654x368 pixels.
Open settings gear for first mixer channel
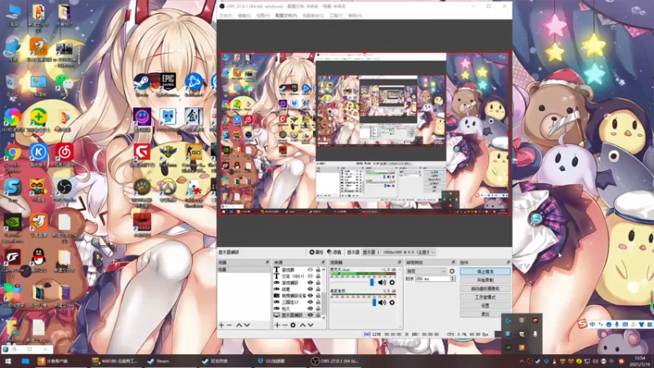point(392,282)
